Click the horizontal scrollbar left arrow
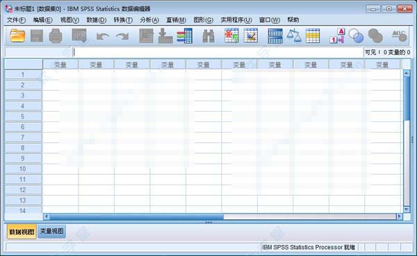The image size is (417, 256). point(47,216)
